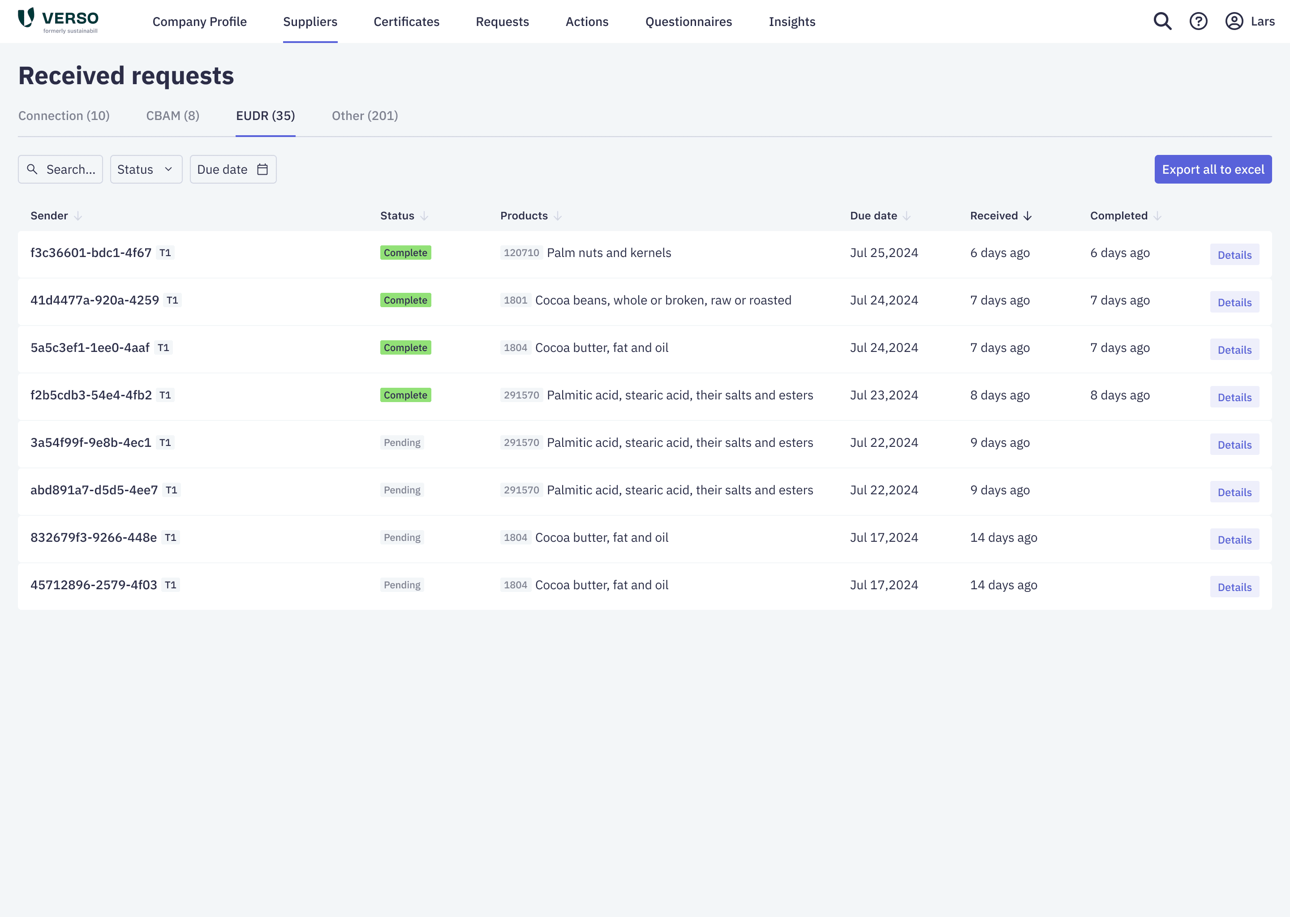The image size is (1290, 917).
Task: Open Details for 3a54f99f-9e8b-4ec1
Action: click(x=1234, y=444)
